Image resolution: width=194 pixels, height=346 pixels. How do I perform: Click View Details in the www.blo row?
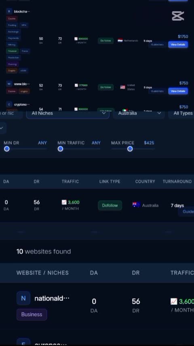coord(178,91)
